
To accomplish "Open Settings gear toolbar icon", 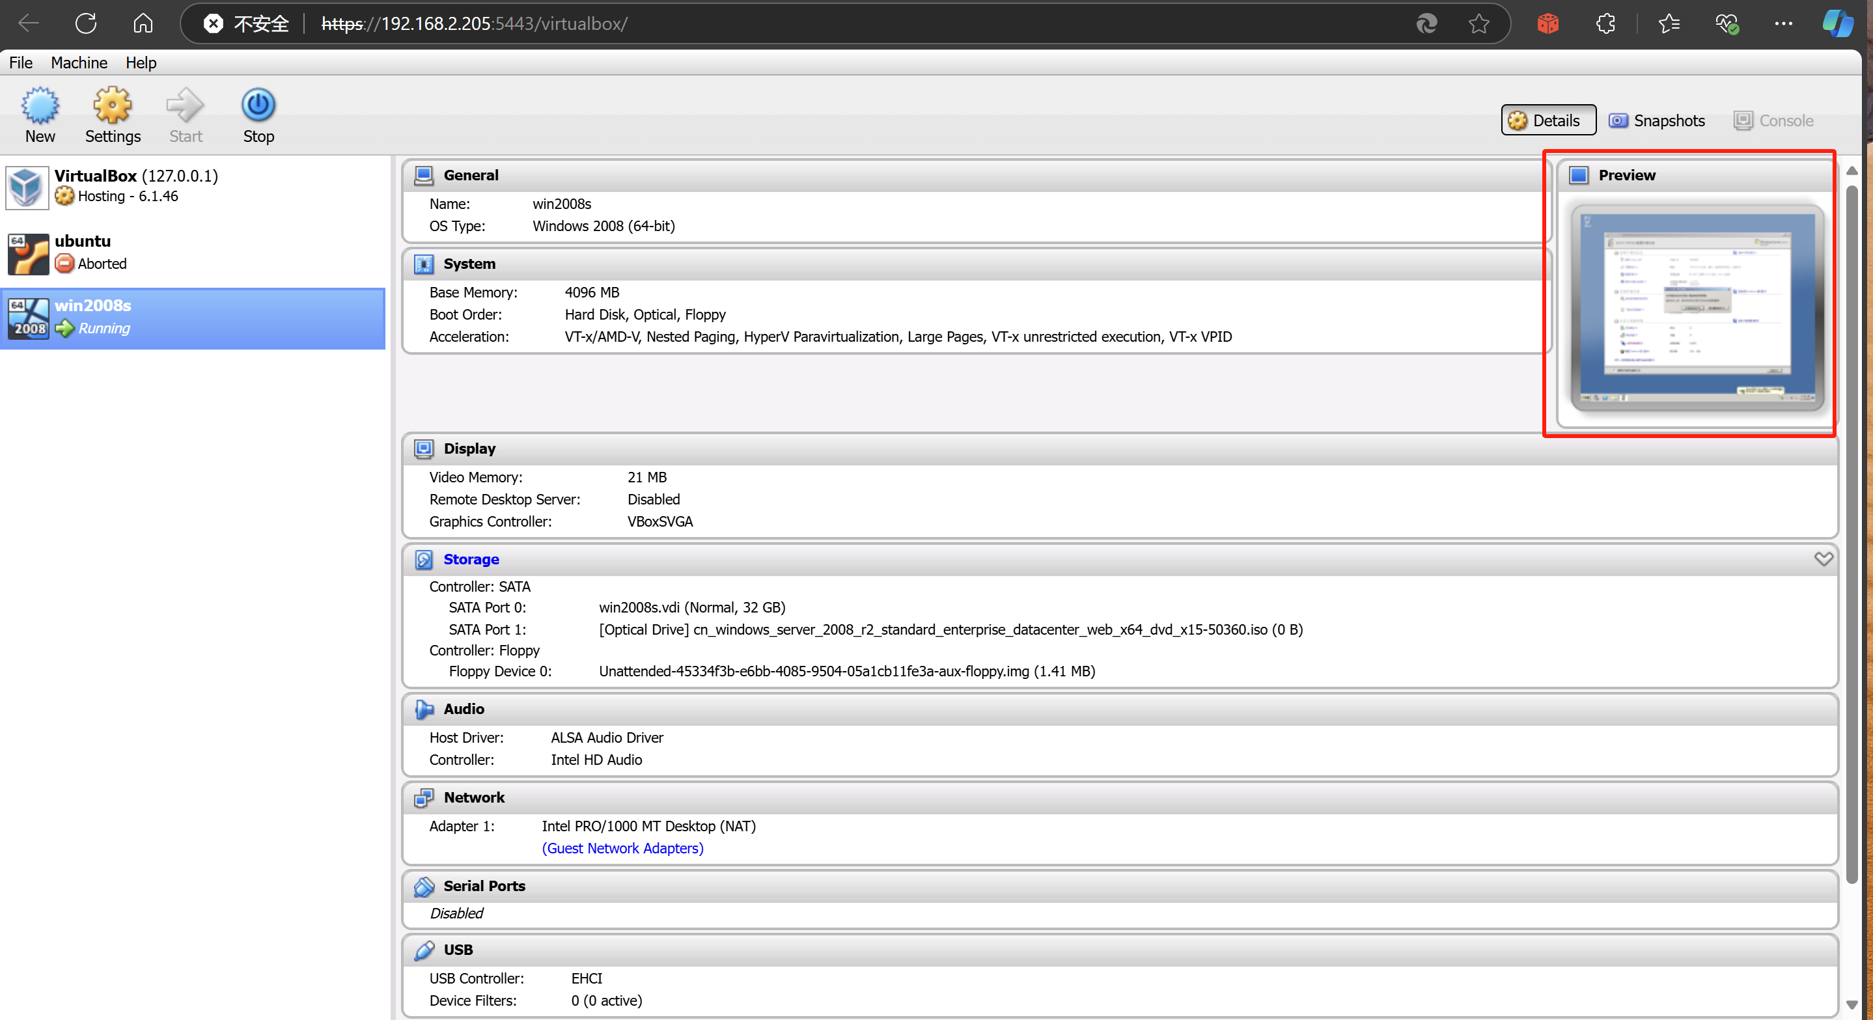I will (x=112, y=105).
